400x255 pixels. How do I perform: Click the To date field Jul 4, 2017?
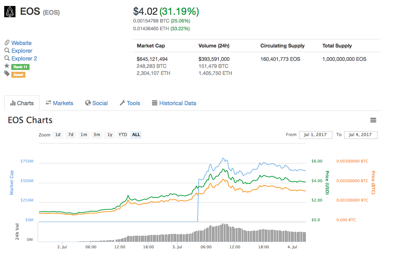(361, 135)
